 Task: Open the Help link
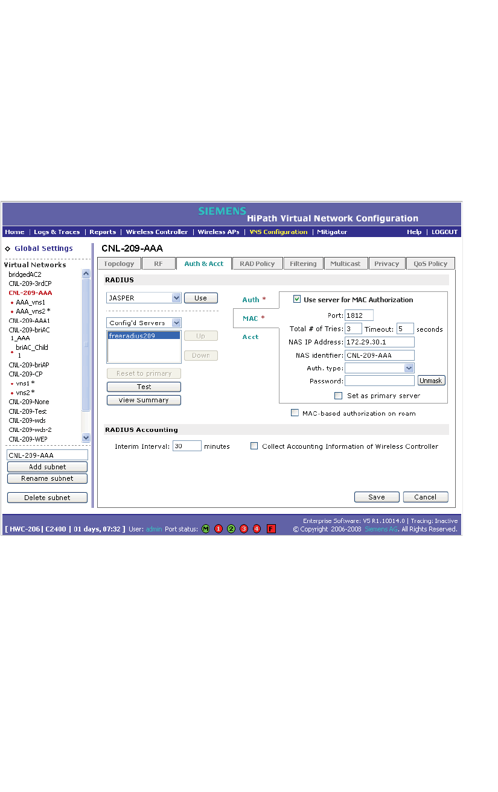[x=414, y=232]
